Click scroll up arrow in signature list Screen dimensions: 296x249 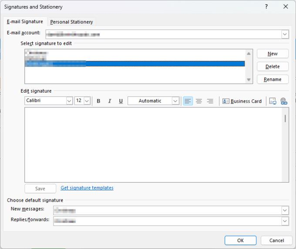(249, 54)
